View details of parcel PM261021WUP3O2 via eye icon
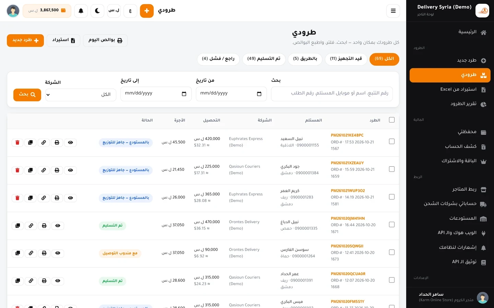Screen dimensions: 494x308 tap(70, 198)
